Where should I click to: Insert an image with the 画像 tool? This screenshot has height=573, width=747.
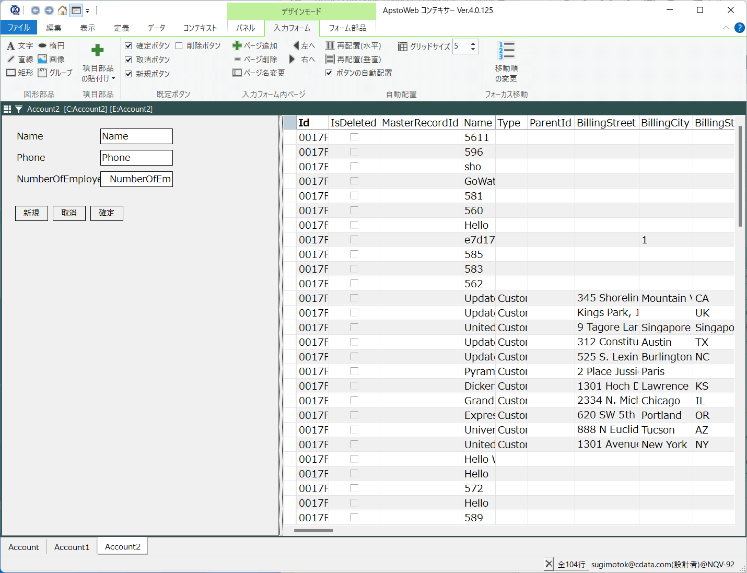pyautogui.click(x=51, y=60)
